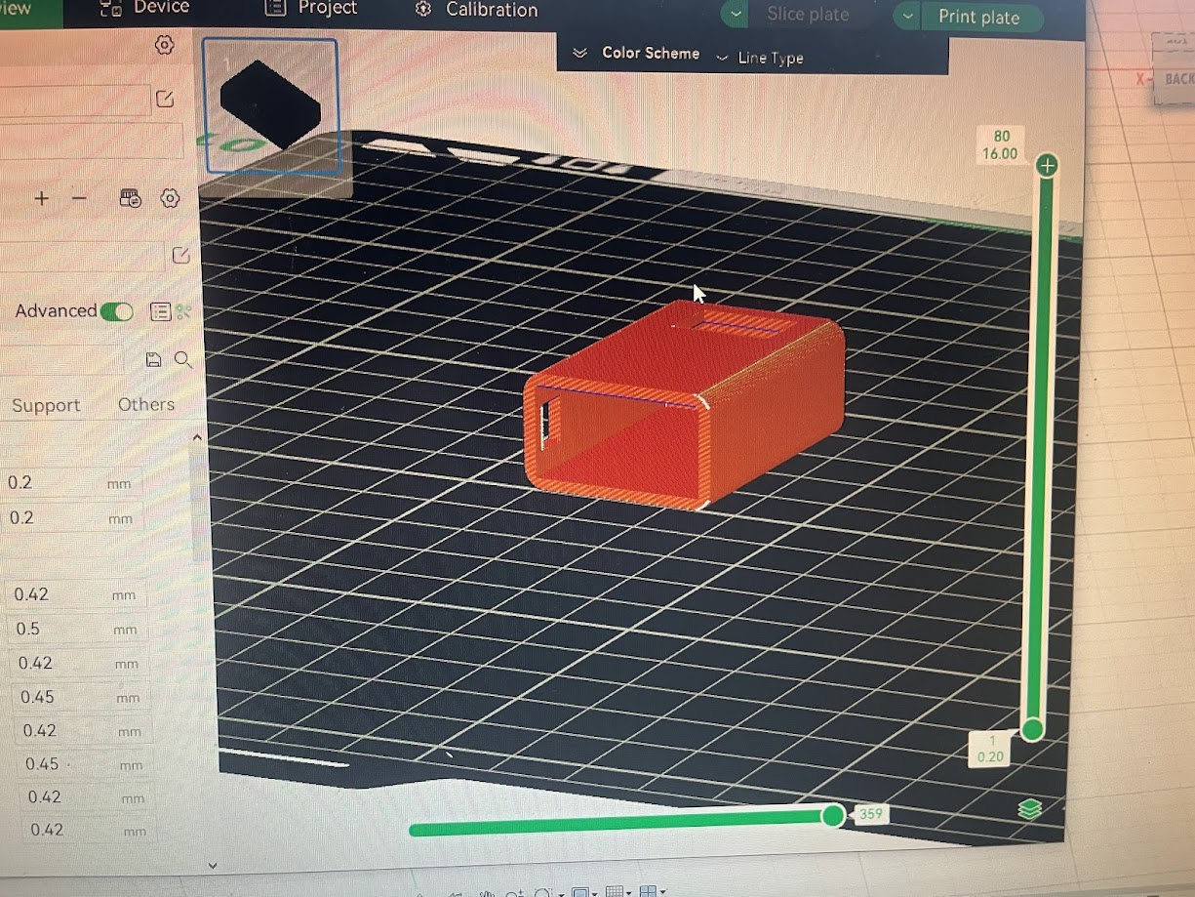Click the layers icon near the layer slider
Screen dimensions: 1195x897
coord(1029,809)
